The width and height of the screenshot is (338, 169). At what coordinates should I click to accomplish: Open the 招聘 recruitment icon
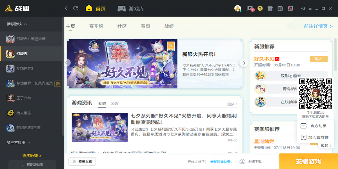[x=280, y=8]
